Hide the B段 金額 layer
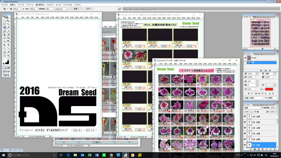The width and height of the screenshot is (281, 158). tap(245, 122)
